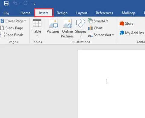Open Customize Quick Access Toolbar dropdown
The width and height of the screenshot is (145, 118).
(34, 4)
